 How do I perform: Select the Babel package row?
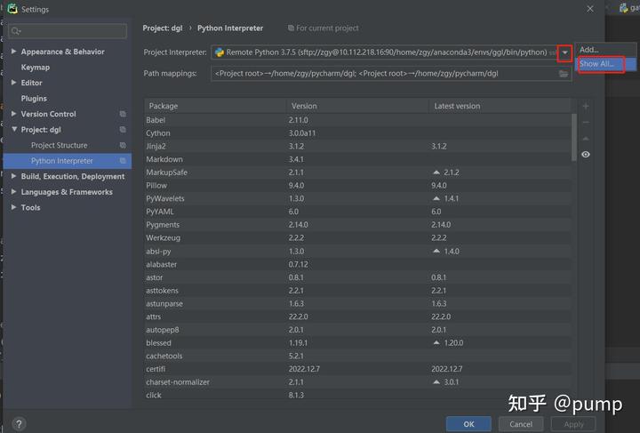(358, 120)
